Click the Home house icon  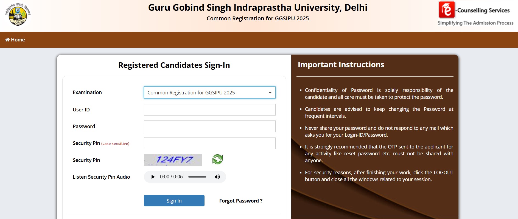pos(7,40)
